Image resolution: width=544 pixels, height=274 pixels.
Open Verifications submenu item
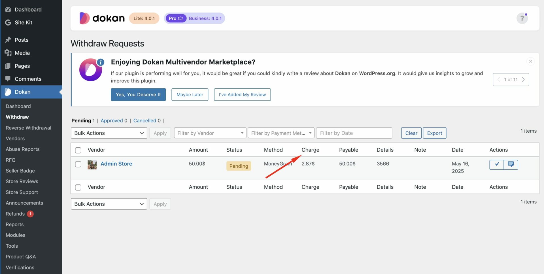[x=20, y=267]
